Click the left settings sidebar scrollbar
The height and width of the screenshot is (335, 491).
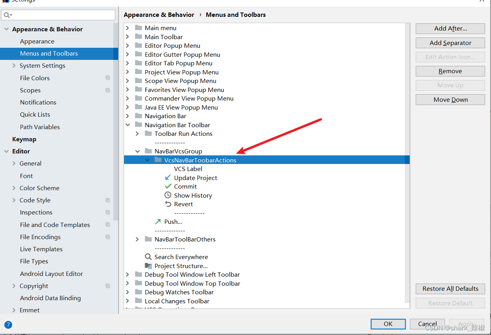116,121
